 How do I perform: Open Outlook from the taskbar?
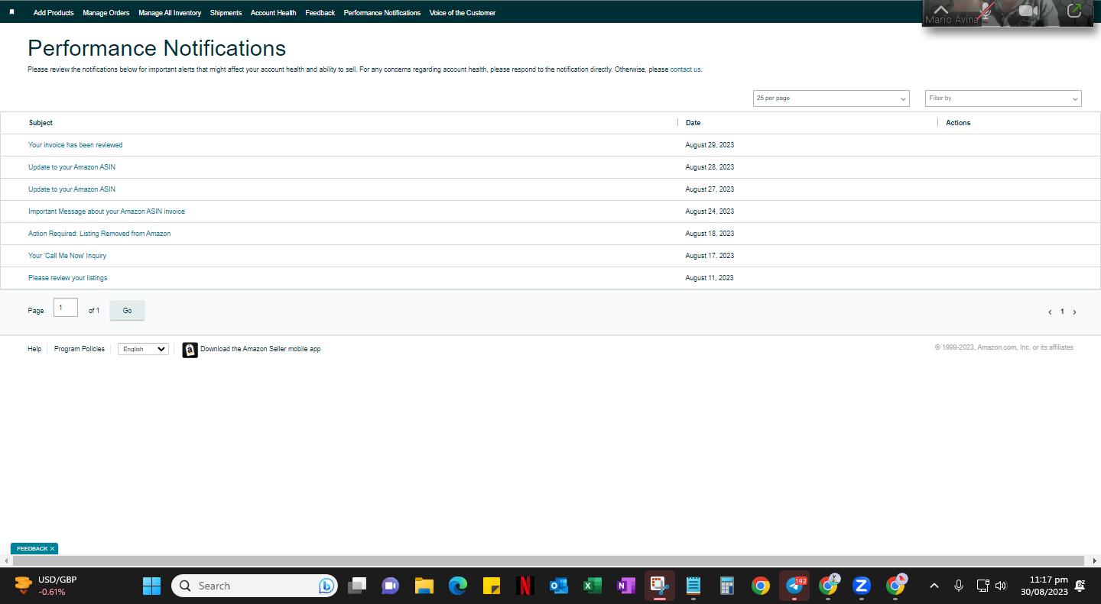[x=559, y=586]
